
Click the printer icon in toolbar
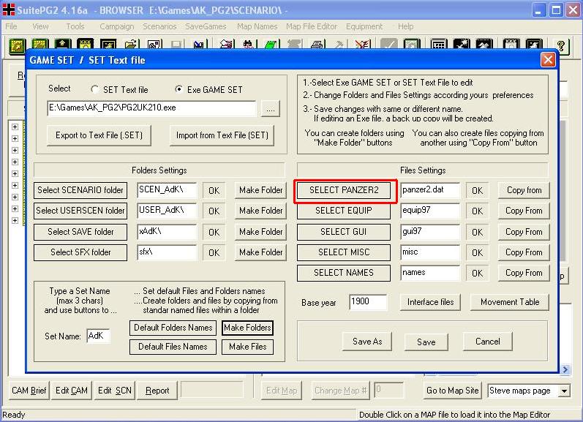tap(317, 45)
